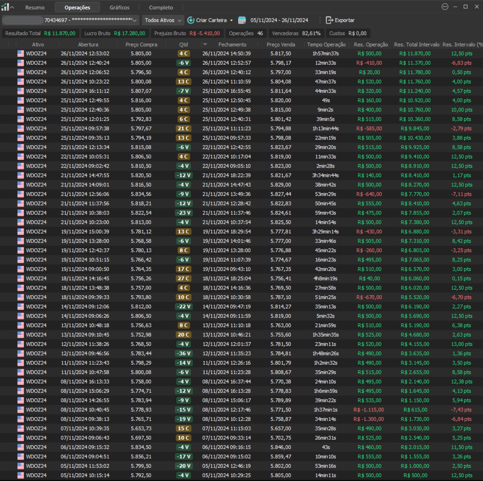483x481 pixels.
Task: Click the 13 C quantity badge on 26/11 10:23:22 row
Action: [x=183, y=82]
